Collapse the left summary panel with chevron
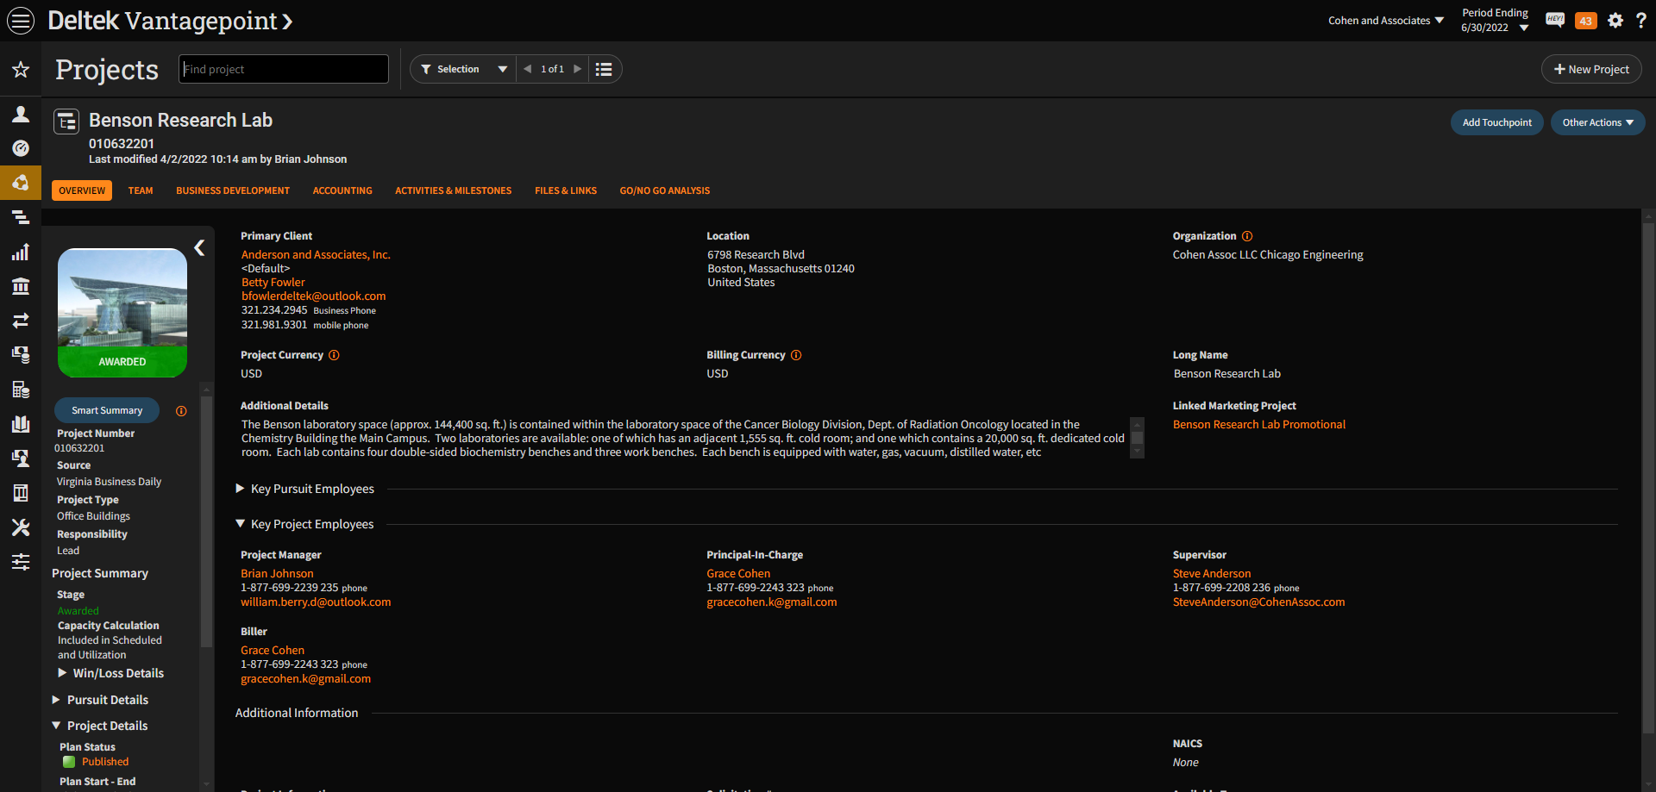 tap(199, 248)
